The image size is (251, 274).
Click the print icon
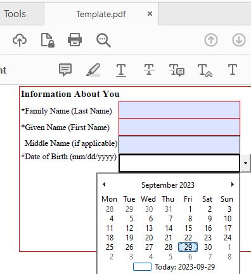point(75,40)
